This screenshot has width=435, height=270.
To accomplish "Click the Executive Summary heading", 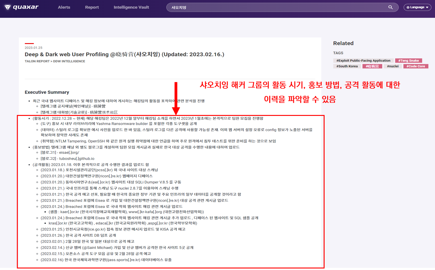I will tap(47, 92).
